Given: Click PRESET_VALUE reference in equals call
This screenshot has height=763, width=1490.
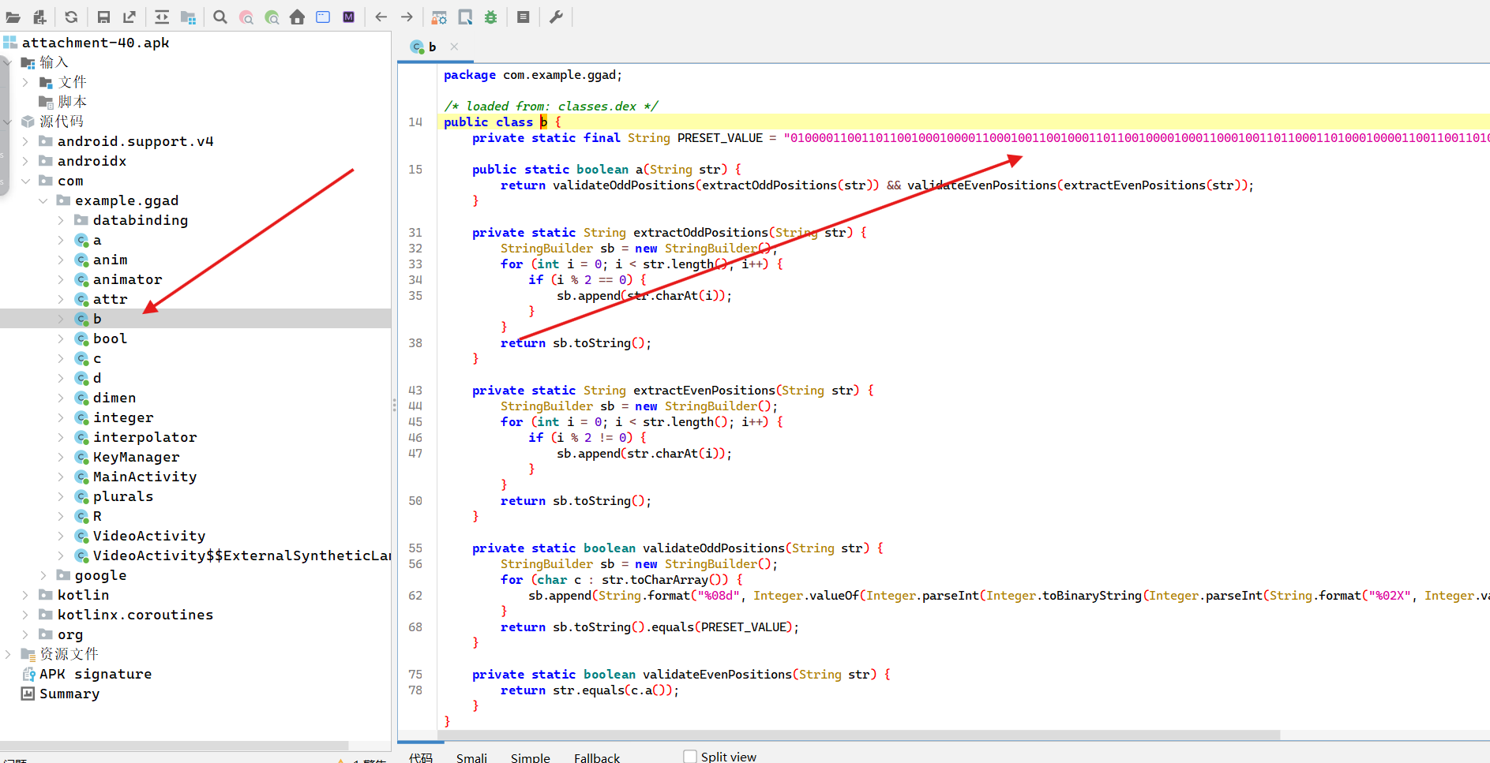Looking at the screenshot, I should [x=745, y=627].
